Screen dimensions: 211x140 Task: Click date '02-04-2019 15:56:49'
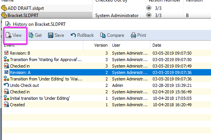pos(172,92)
